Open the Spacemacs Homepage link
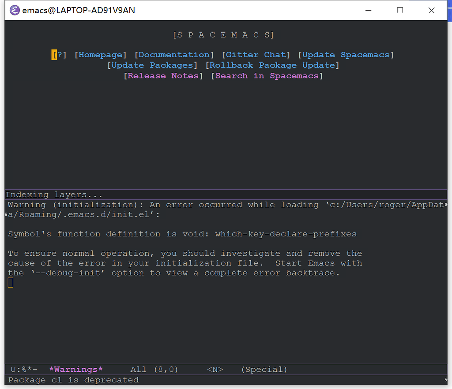 (x=100, y=55)
